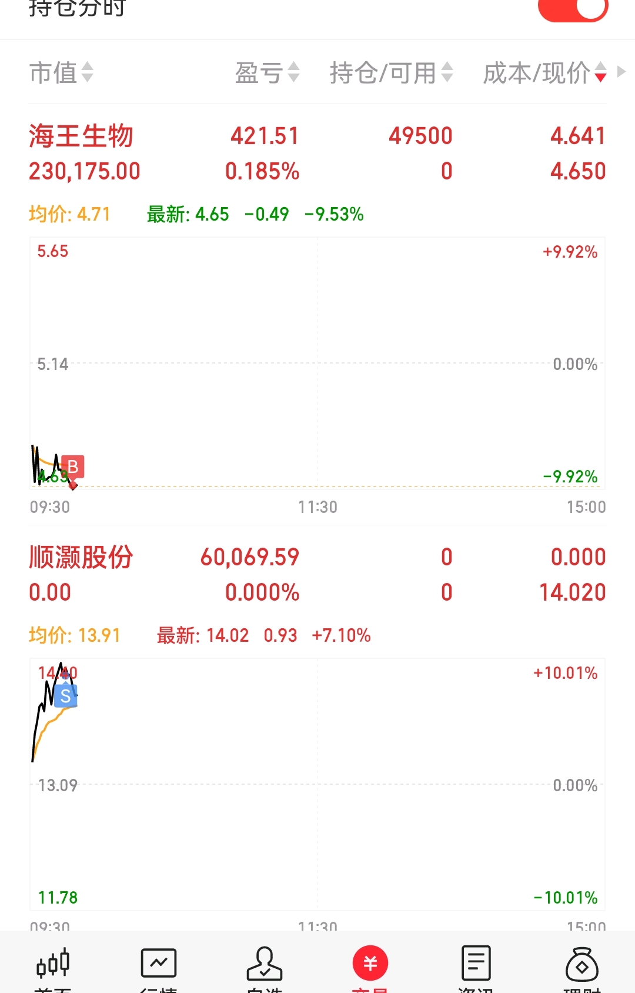The height and width of the screenshot is (993, 635).
Task: Toggle off the 持仓分时 switch
Action: [x=573, y=8]
